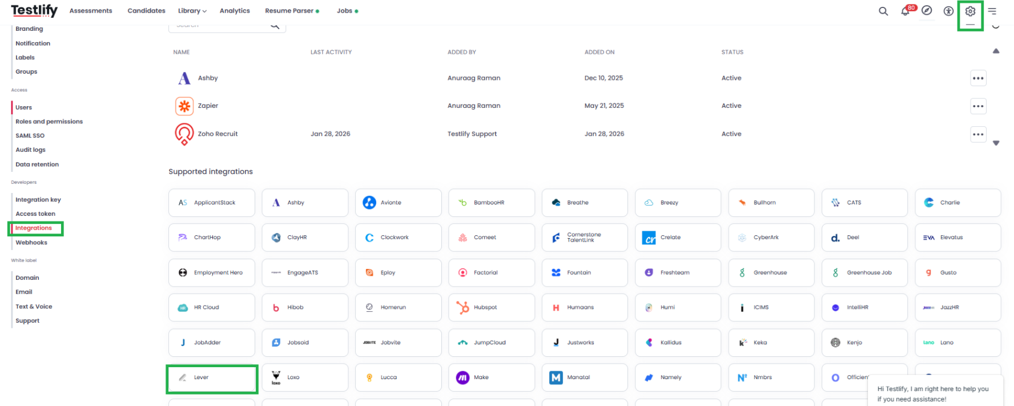Select the Deel integration card

864,238
